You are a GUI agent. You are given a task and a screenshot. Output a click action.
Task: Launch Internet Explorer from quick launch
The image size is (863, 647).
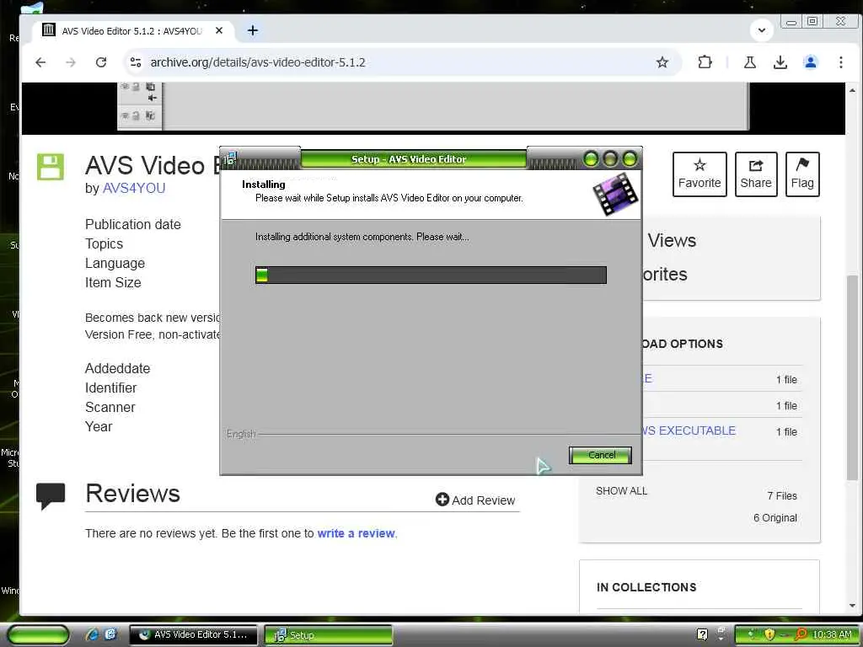[x=91, y=635]
